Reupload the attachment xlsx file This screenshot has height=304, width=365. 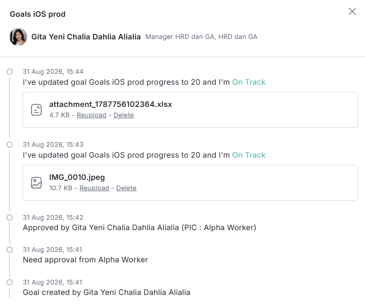pyautogui.click(x=91, y=115)
